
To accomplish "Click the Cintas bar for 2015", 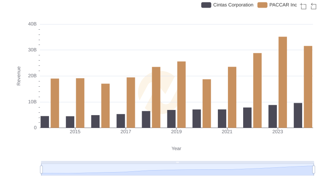I will point(70,122).
